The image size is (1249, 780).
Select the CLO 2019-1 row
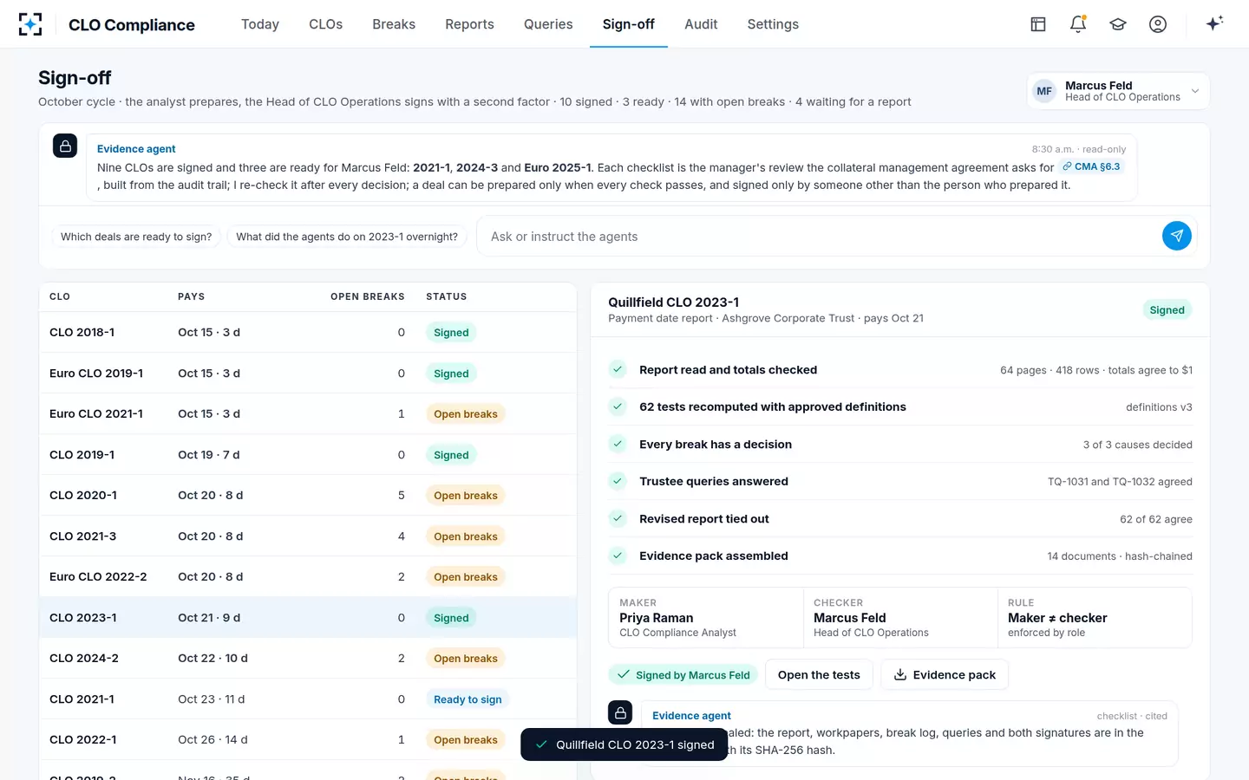[x=308, y=454]
